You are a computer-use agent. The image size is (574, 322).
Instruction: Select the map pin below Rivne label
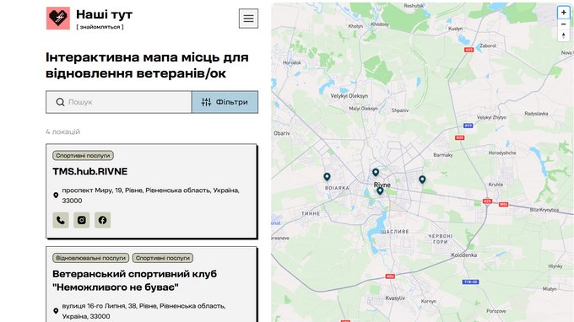[x=380, y=191]
